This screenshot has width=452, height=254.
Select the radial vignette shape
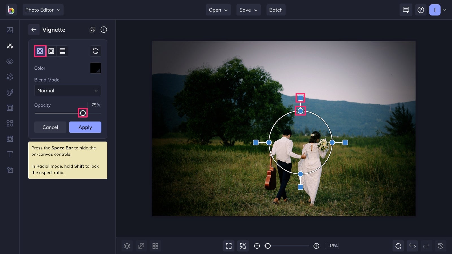pyautogui.click(x=40, y=51)
